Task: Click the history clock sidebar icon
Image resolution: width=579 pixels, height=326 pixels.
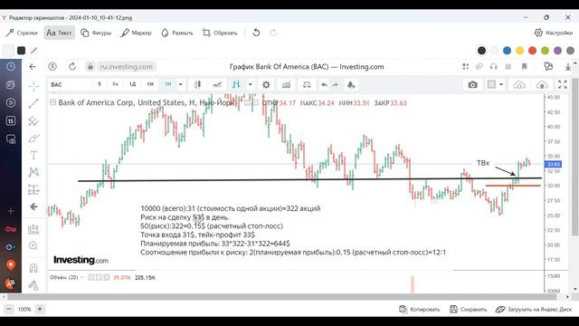Action: point(11,66)
